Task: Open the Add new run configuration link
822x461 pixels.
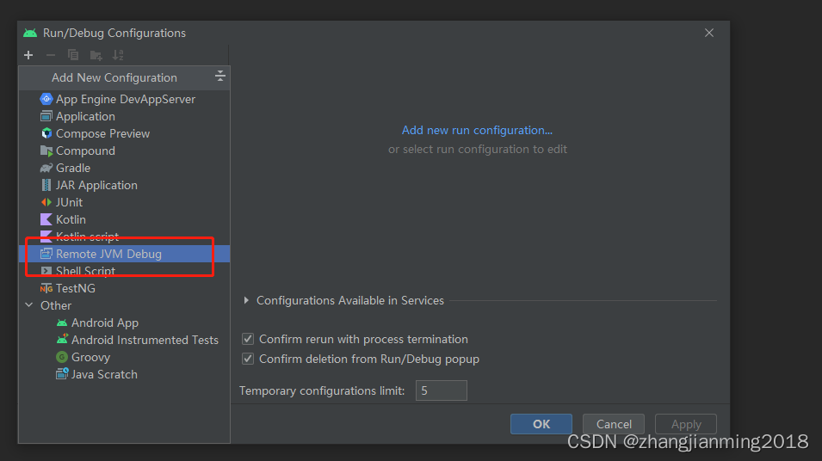Action: tap(477, 130)
